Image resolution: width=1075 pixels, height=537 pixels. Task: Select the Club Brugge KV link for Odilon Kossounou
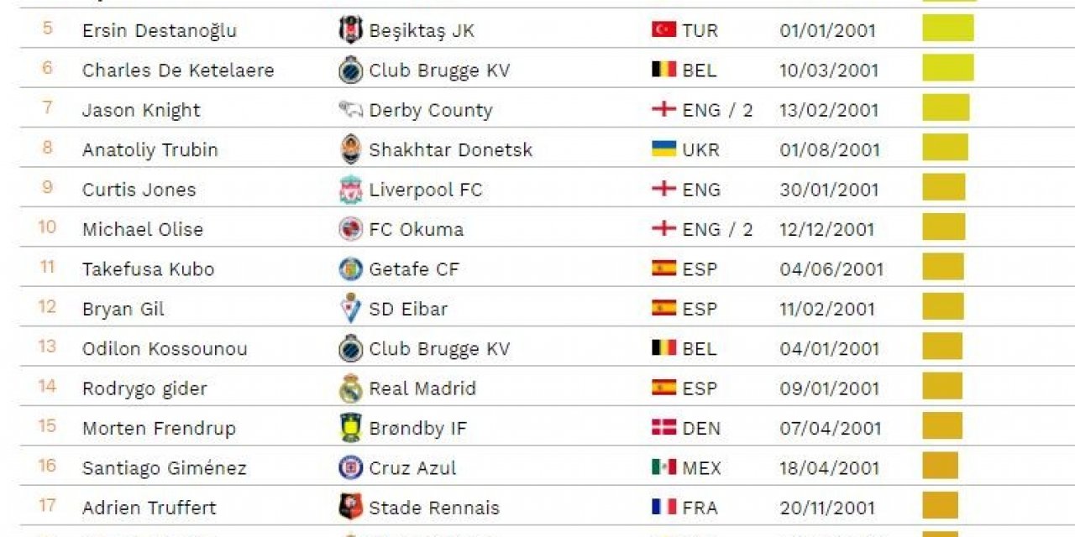[439, 348]
